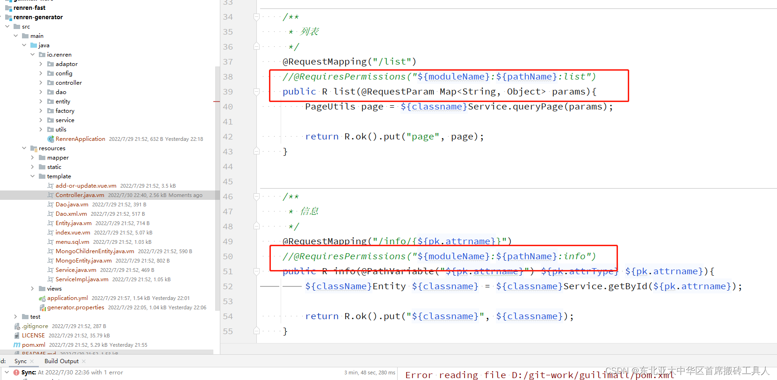This screenshot has height=380, width=777.
Task: Click line number 40 in gutter
Action: pos(228,107)
